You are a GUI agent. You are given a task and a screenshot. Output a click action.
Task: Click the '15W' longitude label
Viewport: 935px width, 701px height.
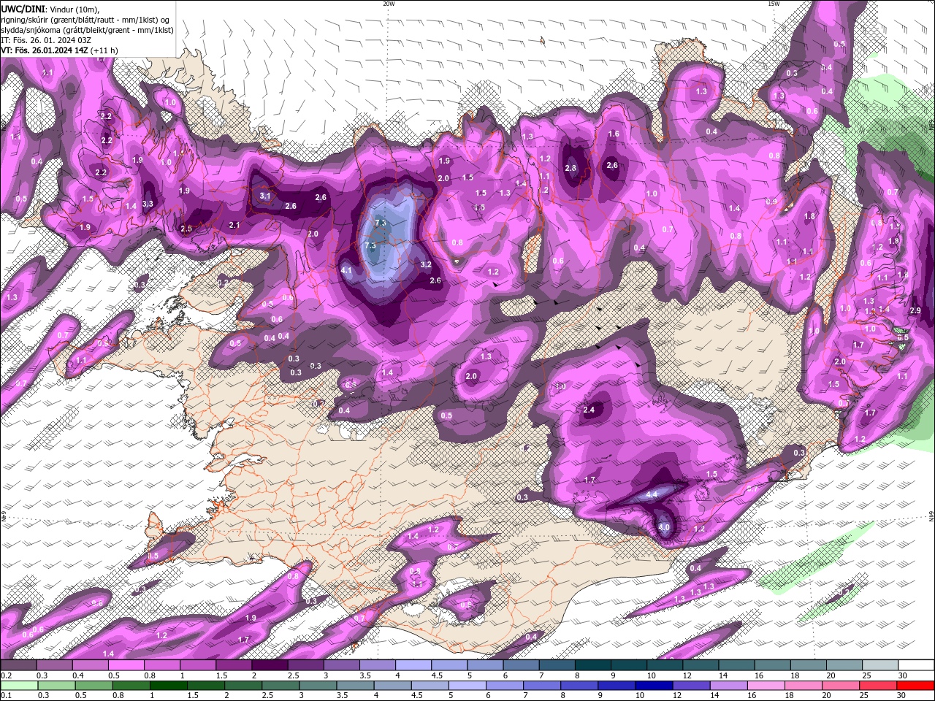click(774, 4)
